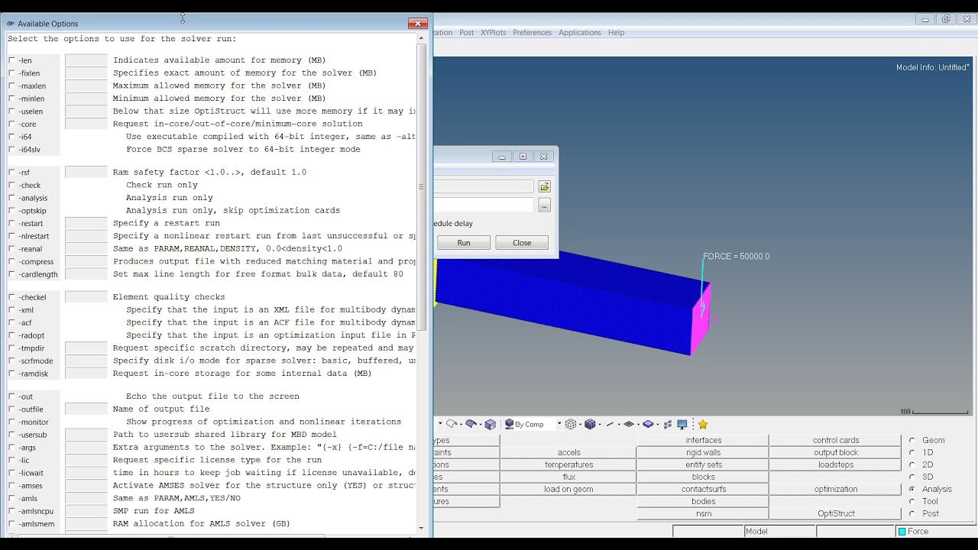Open the temperatures panel
The width and height of the screenshot is (978, 550).
click(568, 464)
